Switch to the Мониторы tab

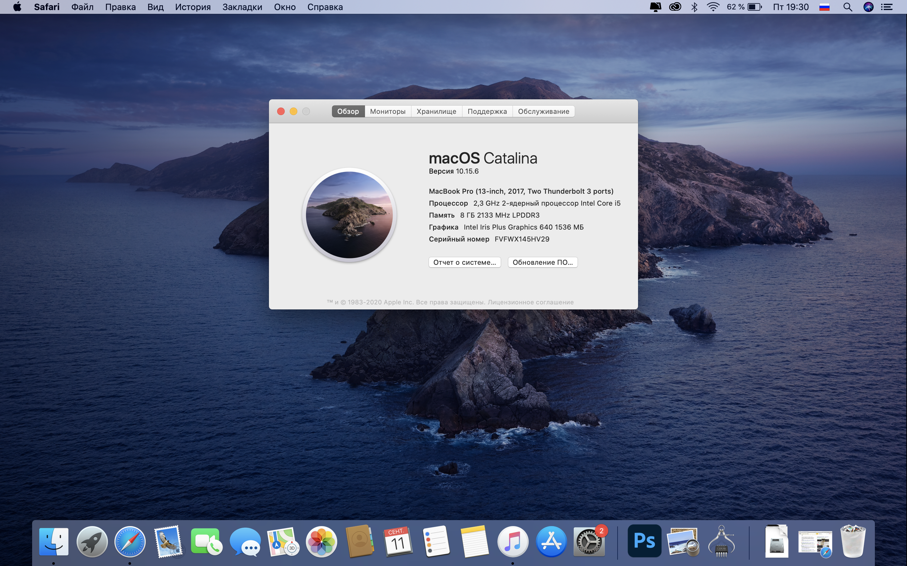coord(388,111)
